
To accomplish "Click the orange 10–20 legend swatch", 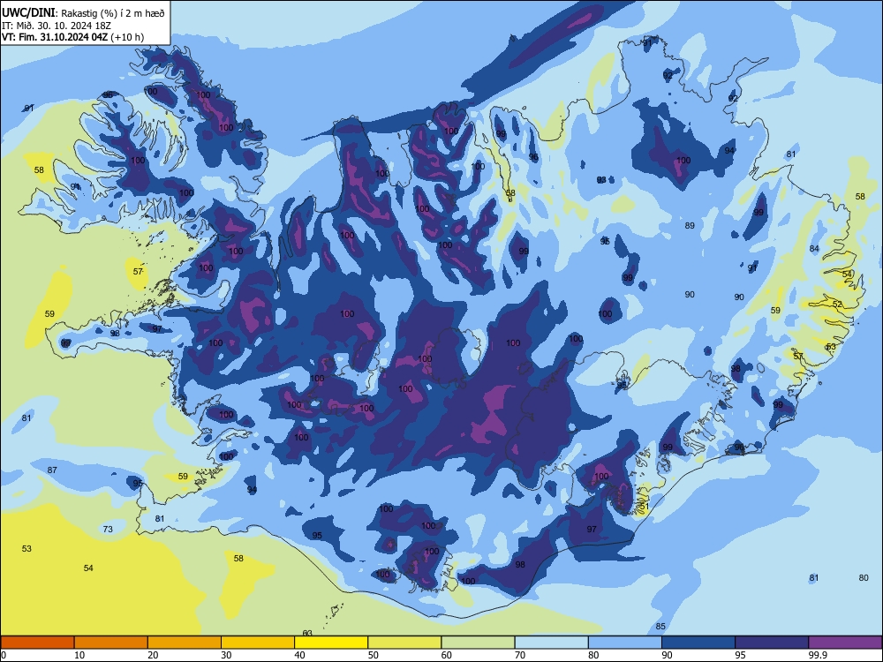I will (111, 643).
